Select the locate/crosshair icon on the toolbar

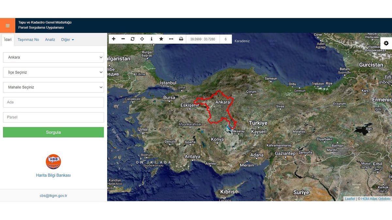[142, 38]
